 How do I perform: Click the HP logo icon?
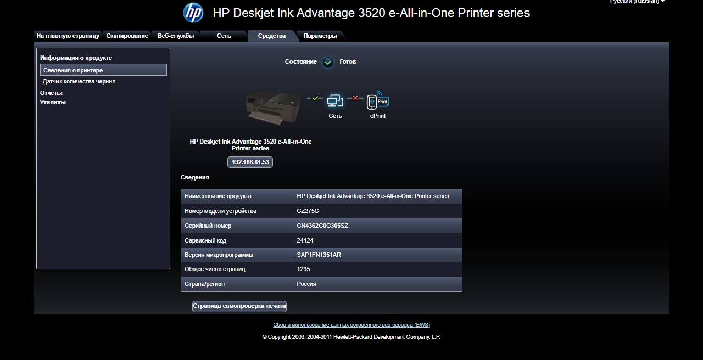[x=193, y=13]
